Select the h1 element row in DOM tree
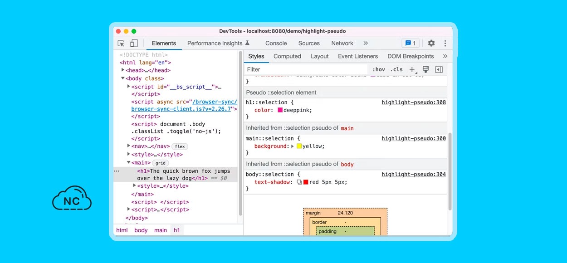567x263 pixels. [176, 175]
